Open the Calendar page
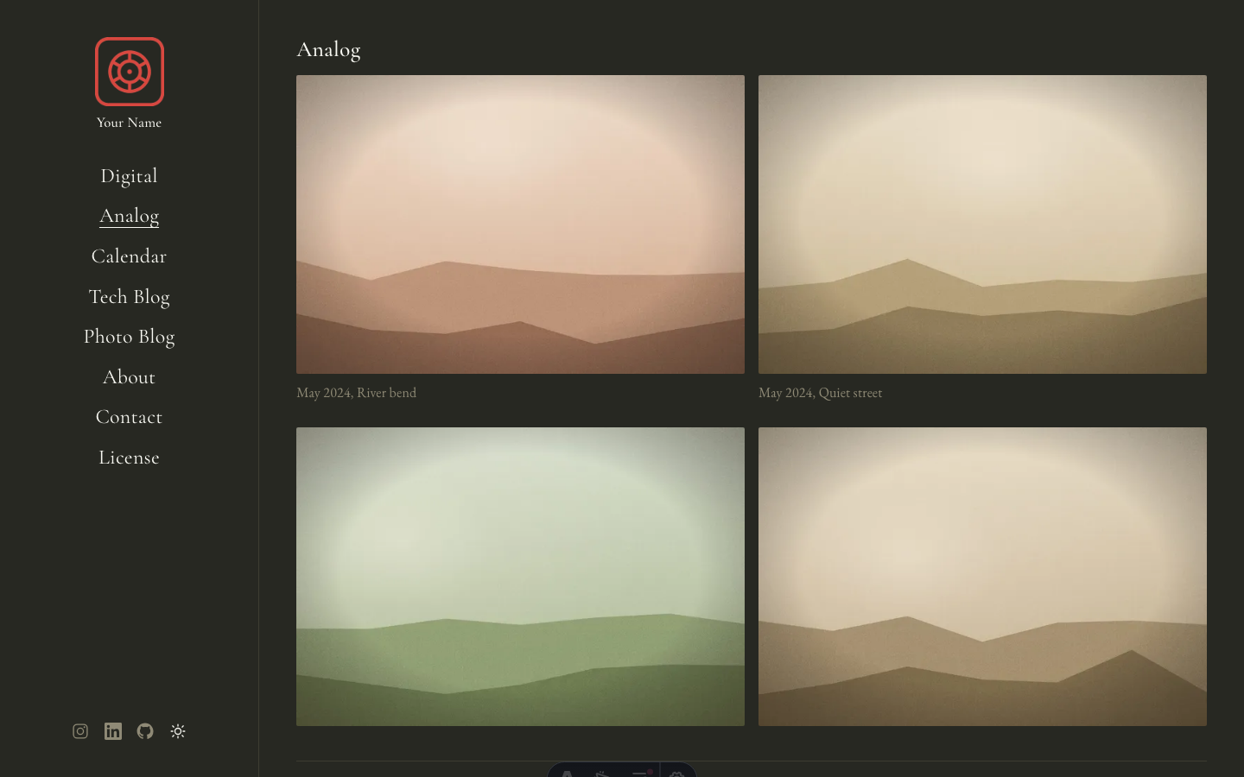This screenshot has height=777, width=1244. click(129, 256)
